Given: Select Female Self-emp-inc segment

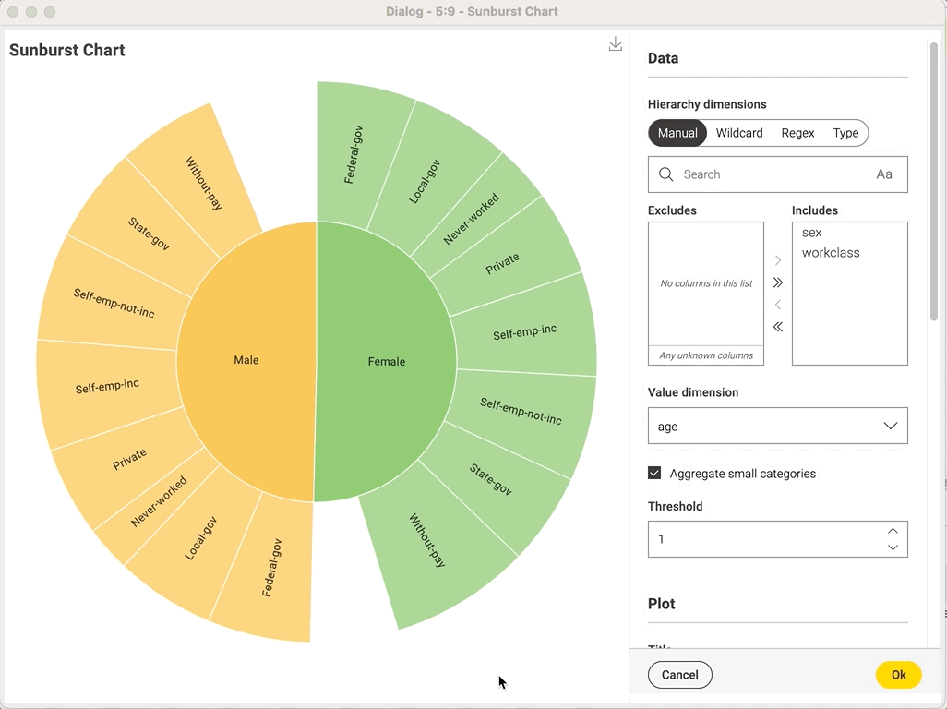Looking at the screenshot, I should pos(524,331).
